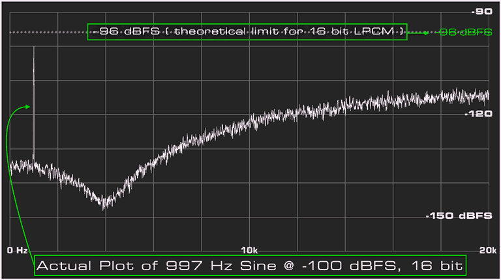Image resolution: width=501 pixels, height=280 pixels.
Task: Click the noise trace start at left edge
Action: coord(12,165)
